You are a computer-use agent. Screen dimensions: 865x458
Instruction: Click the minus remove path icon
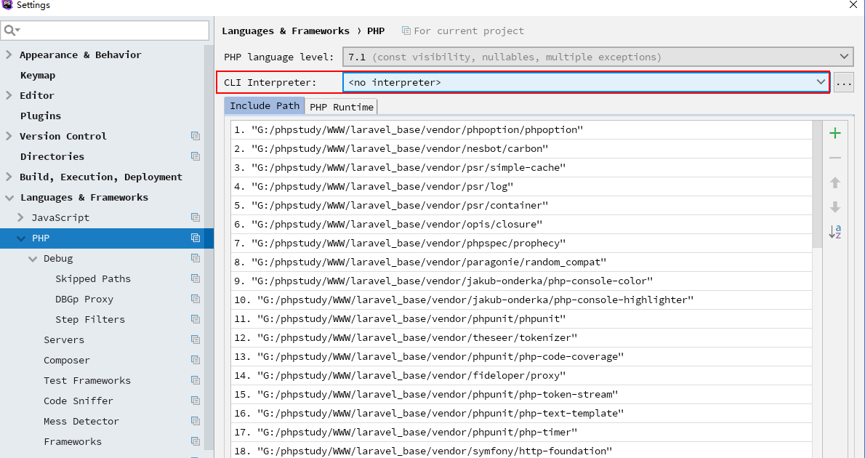tap(835, 158)
